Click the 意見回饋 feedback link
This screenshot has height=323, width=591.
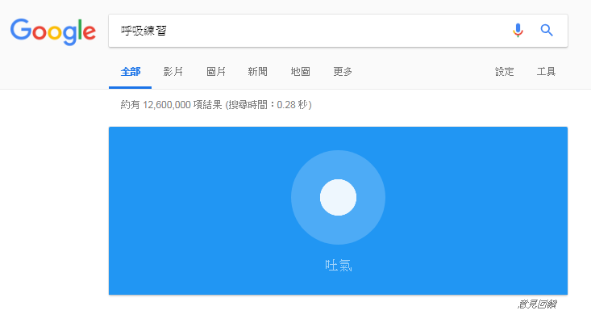pyautogui.click(x=537, y=304)
